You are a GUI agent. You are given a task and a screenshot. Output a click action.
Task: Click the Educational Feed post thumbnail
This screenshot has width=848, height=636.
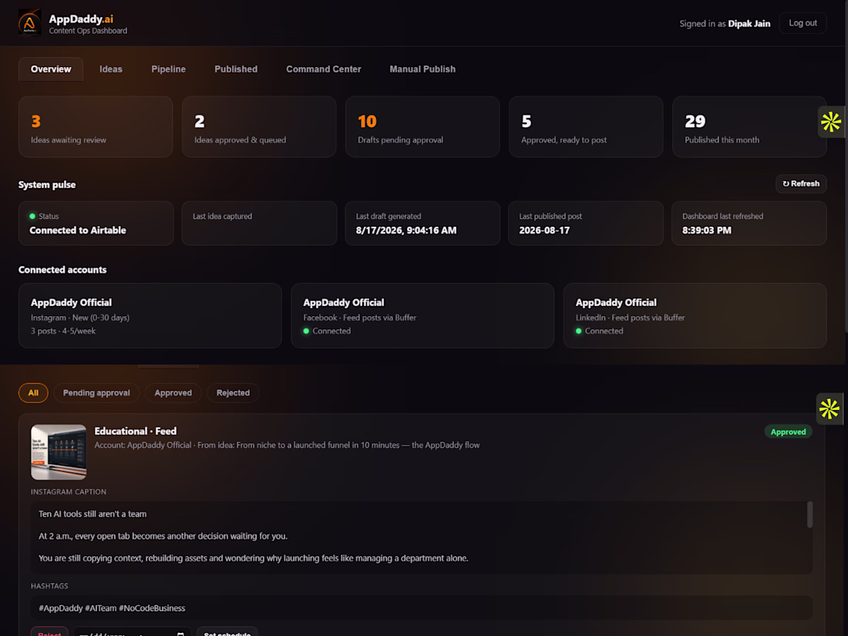point(59,452)
